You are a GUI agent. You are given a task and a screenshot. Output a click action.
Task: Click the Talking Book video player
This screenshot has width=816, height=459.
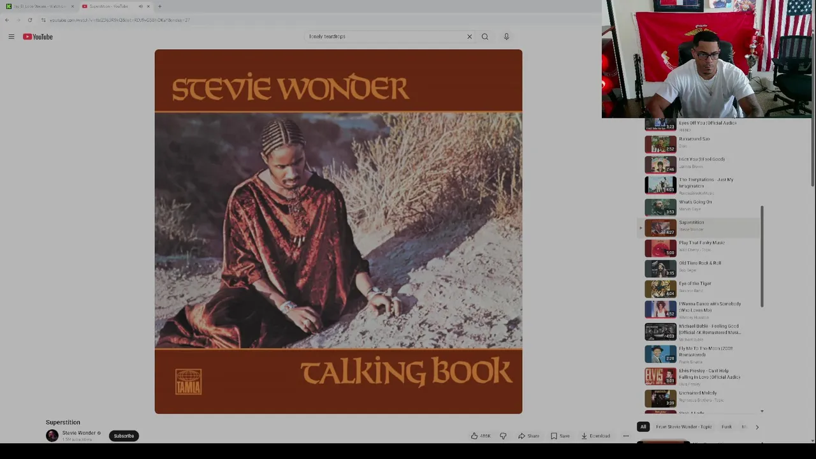(x=338, y=231)
